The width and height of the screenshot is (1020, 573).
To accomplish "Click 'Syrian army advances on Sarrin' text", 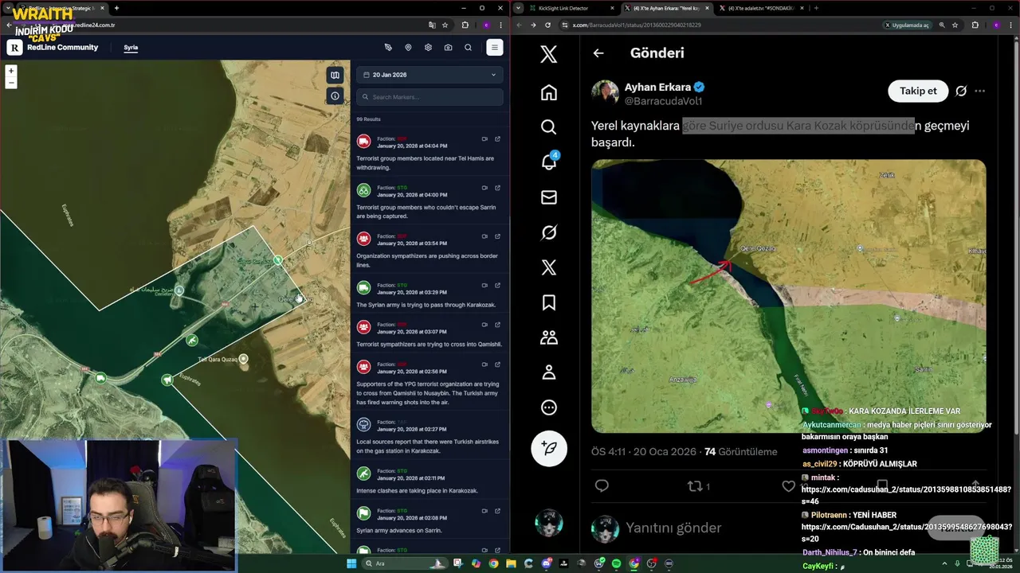I will 398,530.
